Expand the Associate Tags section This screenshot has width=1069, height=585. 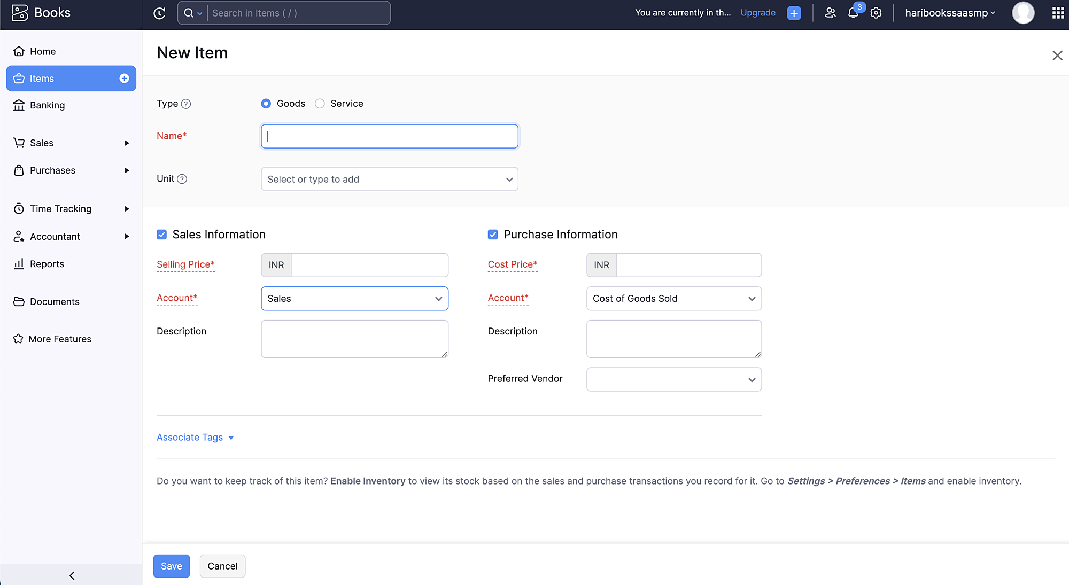(195, 438)
